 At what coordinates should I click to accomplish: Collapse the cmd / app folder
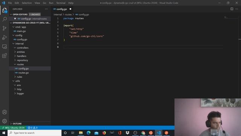coord(14,27)
